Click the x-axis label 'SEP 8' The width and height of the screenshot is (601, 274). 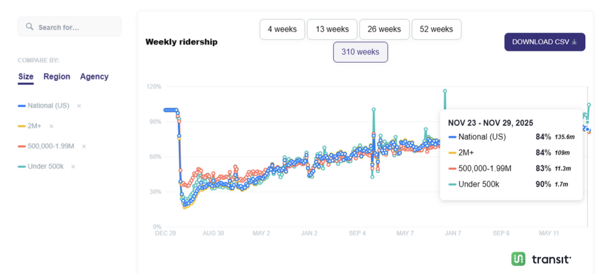(x=501, y=233)
